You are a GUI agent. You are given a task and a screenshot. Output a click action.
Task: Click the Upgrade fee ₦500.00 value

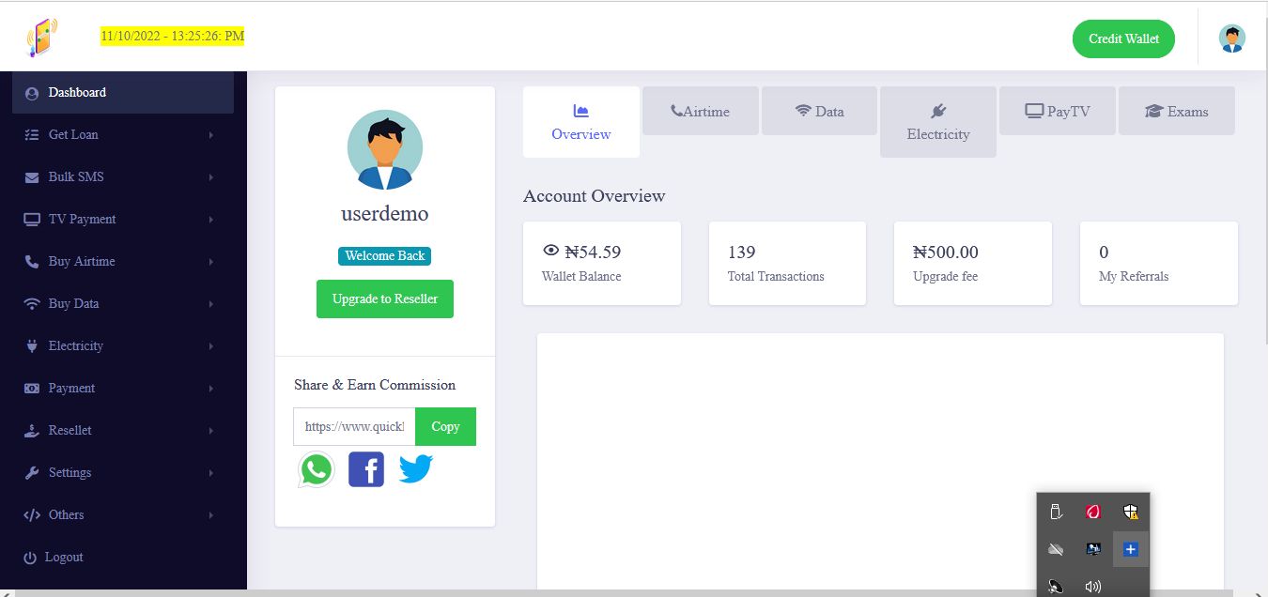tap(946, 252)
